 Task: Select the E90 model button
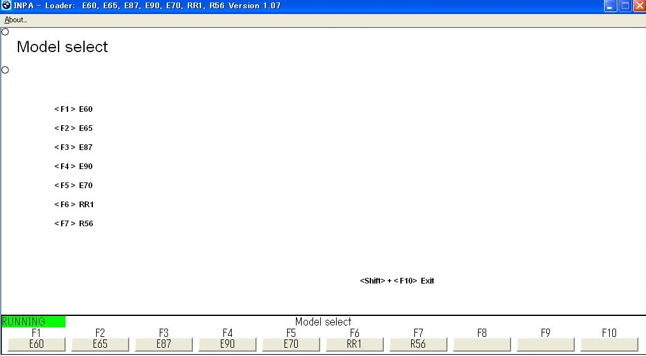[x=227, y=344]
